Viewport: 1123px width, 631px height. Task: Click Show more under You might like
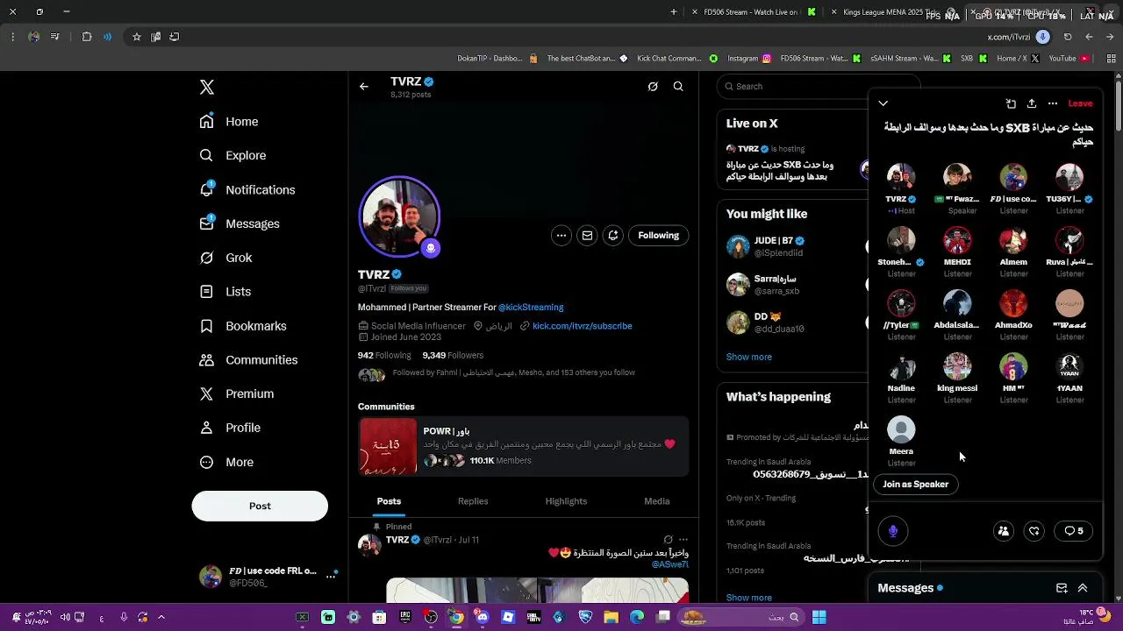pyautogui.click(x=749, y=357)
